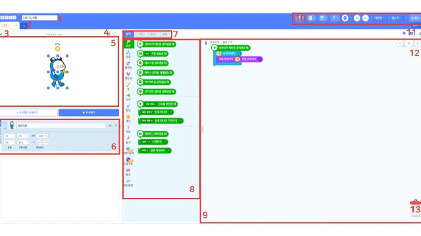Viewport: 421px width, 236px height.
Task: Click the print icon in the header
Action: point(345,18)
